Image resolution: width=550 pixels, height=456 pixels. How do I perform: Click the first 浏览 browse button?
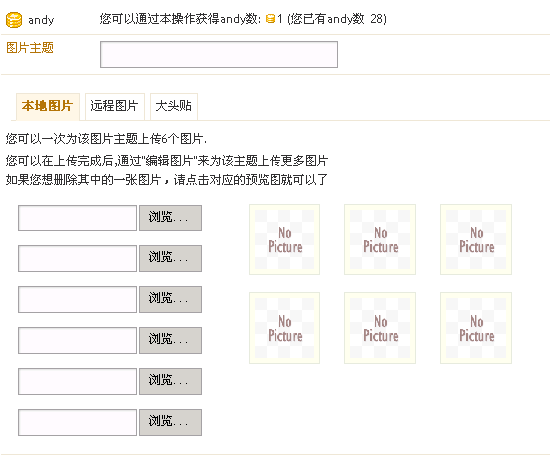click(170, 218)
